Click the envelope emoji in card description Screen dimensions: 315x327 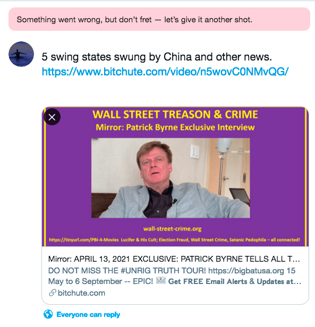click(161, 280)
